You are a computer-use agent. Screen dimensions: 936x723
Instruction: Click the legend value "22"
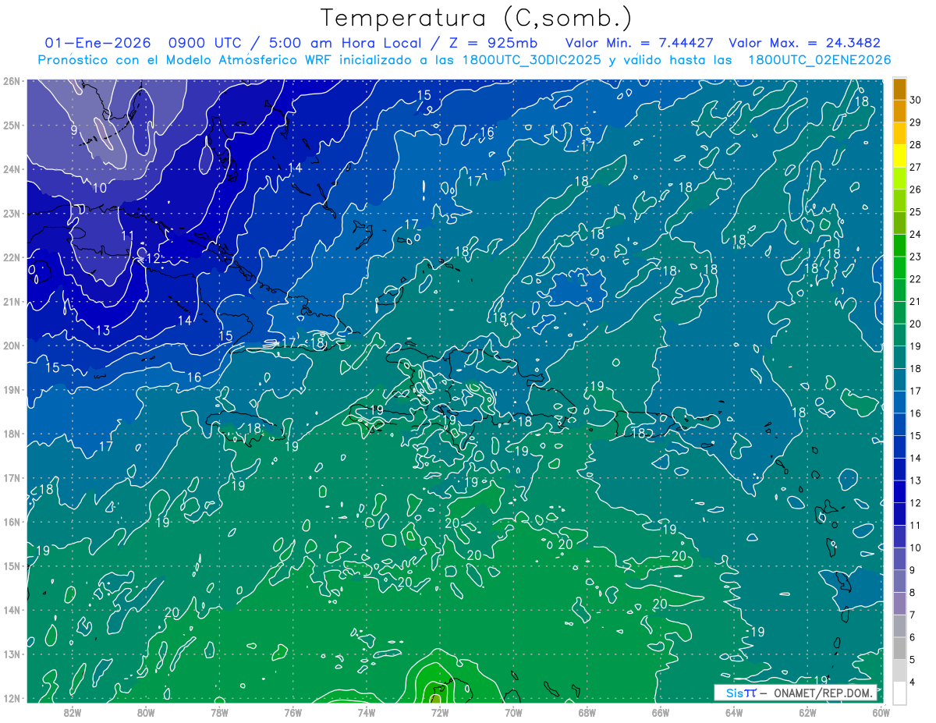pyautogui.click(x=916, y=279)
